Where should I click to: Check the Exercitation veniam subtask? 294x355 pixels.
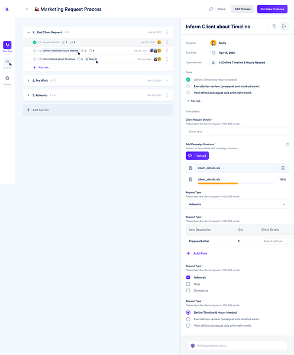[x=188, y=86]
